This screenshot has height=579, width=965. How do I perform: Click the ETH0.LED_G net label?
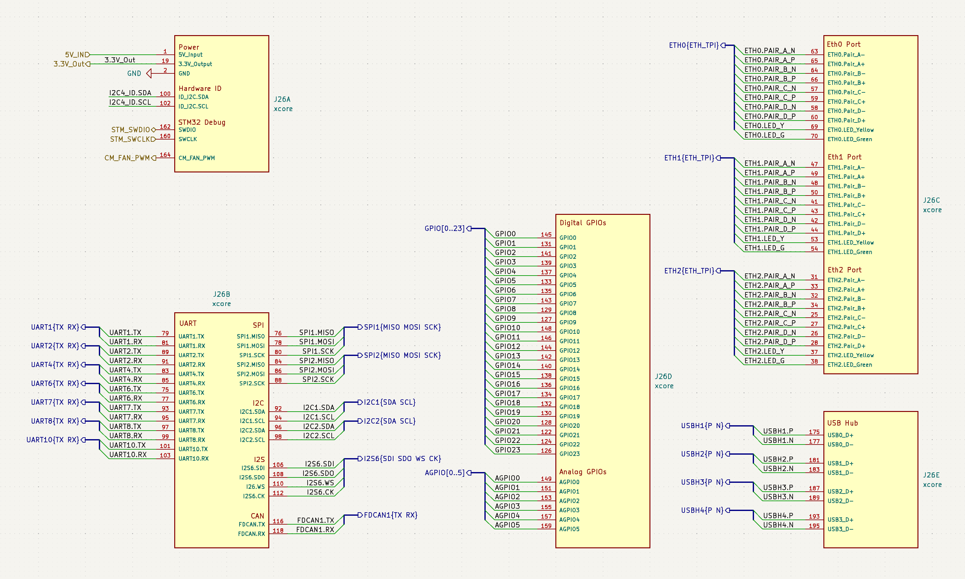764,135
